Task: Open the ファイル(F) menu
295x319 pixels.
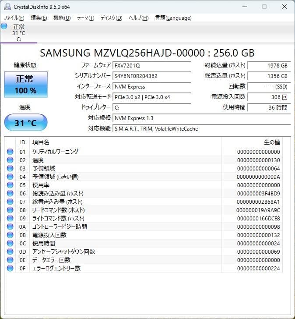Action: 14,18
